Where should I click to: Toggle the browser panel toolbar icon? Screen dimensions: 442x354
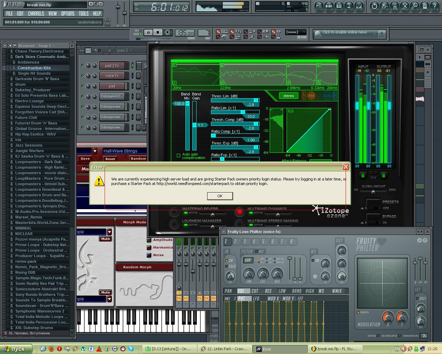349,6
